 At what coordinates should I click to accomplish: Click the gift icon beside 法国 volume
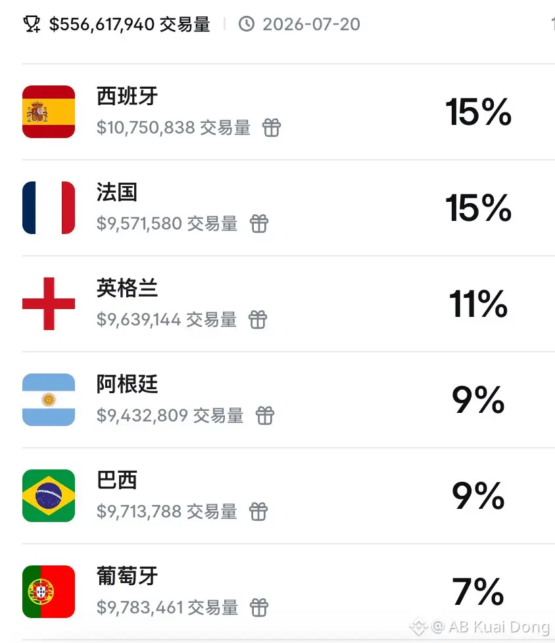[x=259, y=224]
